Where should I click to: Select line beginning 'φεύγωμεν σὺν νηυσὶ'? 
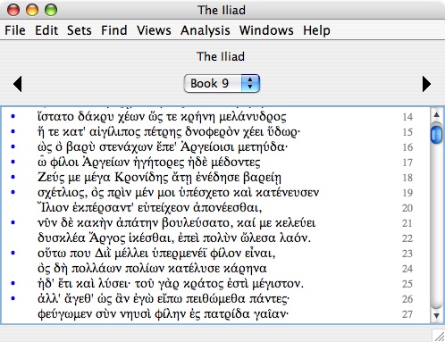click(164, 313)
